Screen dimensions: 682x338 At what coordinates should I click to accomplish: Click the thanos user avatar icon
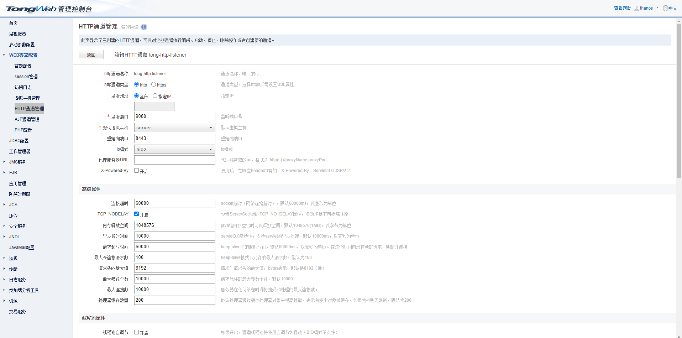point(636,8)
